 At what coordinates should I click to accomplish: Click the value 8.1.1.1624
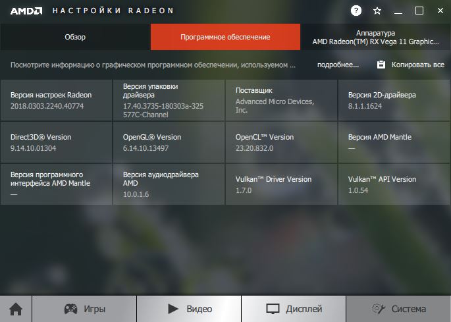(365, 106)
